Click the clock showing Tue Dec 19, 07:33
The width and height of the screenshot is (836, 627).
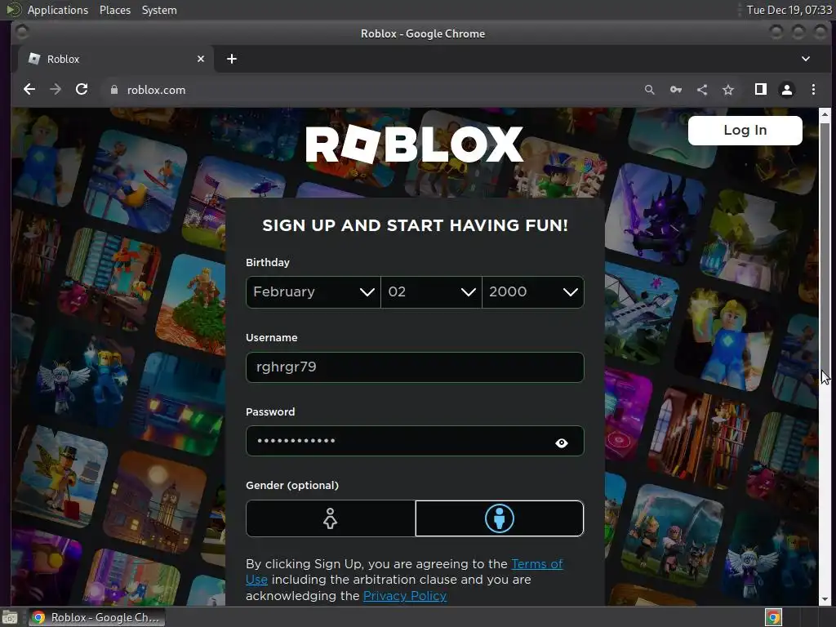point(789,10)
